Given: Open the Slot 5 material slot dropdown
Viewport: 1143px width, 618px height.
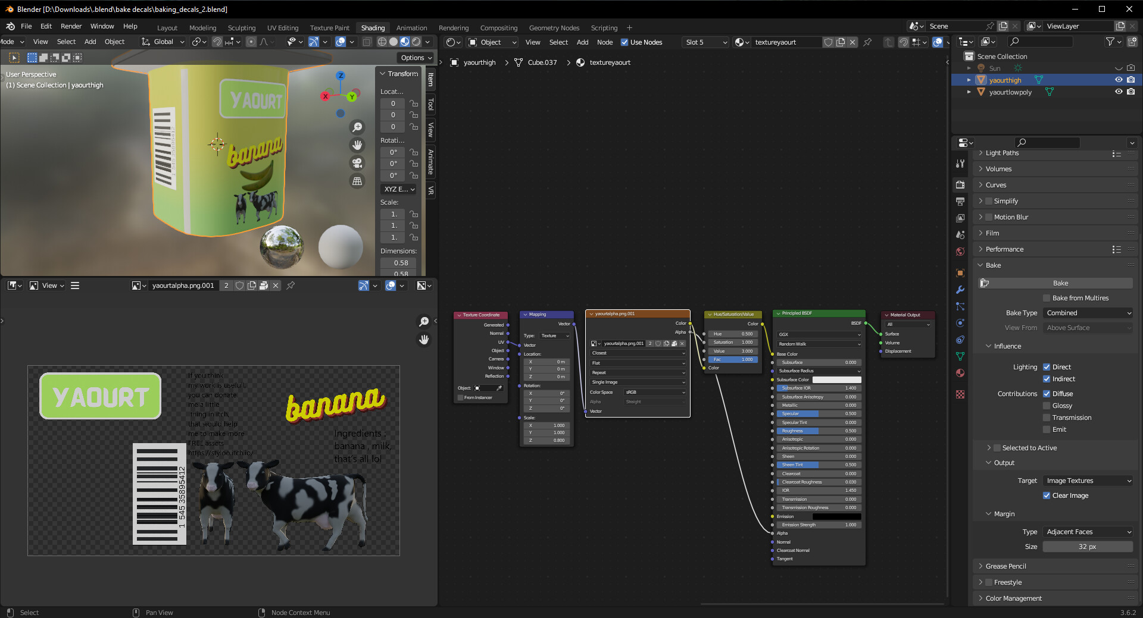Looking at the screenshot, I should tap(705, 42).
